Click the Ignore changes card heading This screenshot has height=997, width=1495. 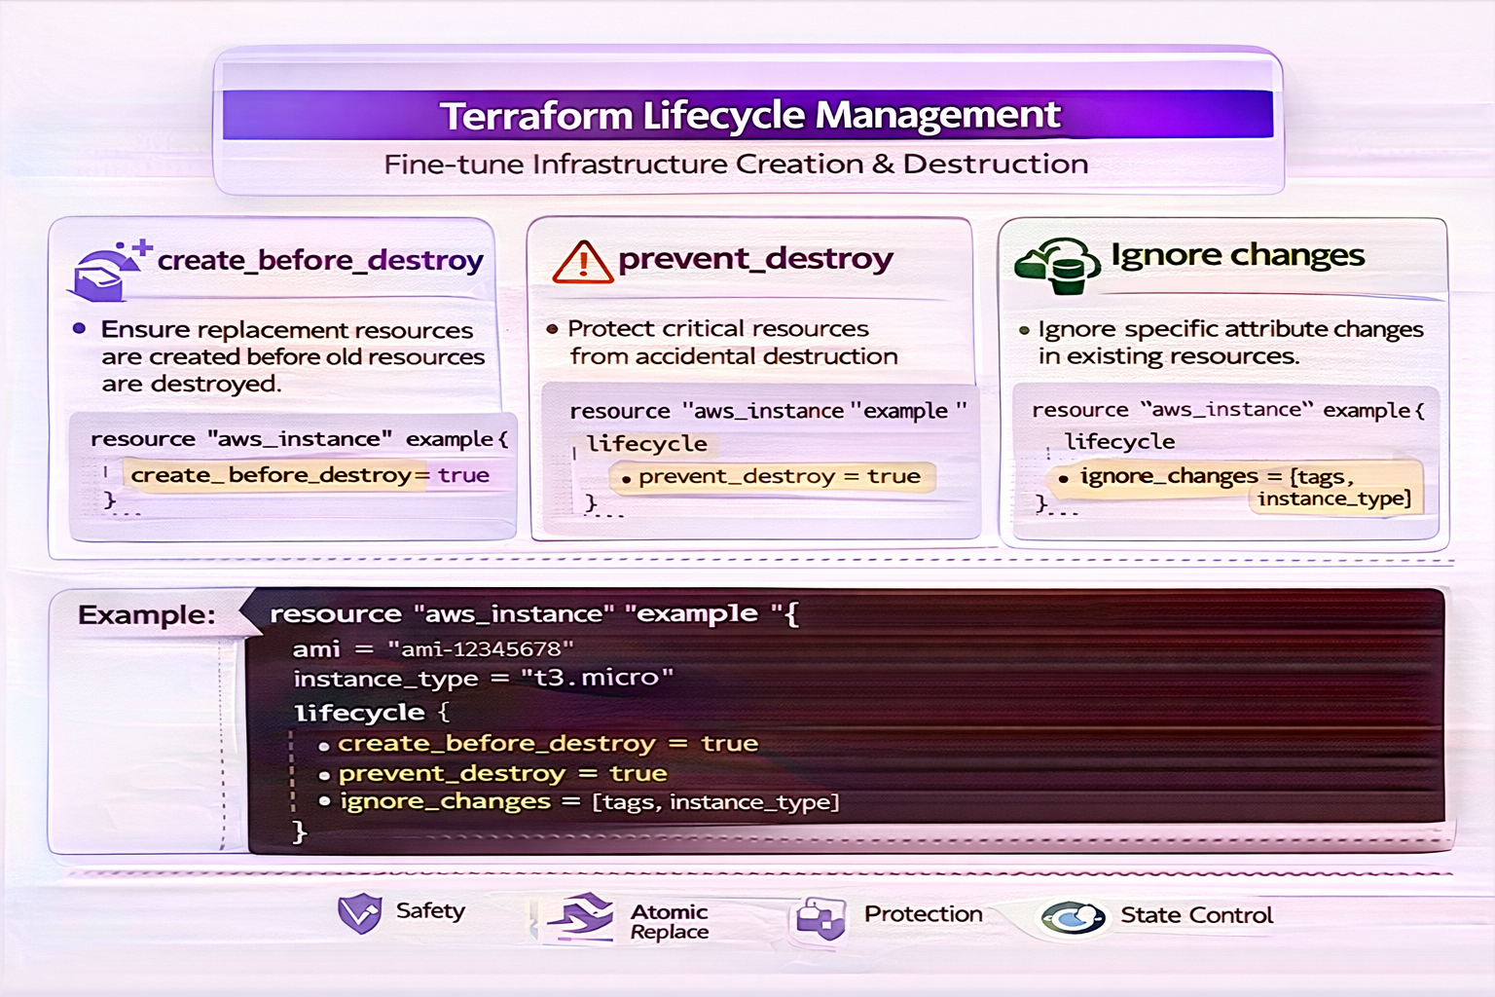click(x=1238, y=255)
